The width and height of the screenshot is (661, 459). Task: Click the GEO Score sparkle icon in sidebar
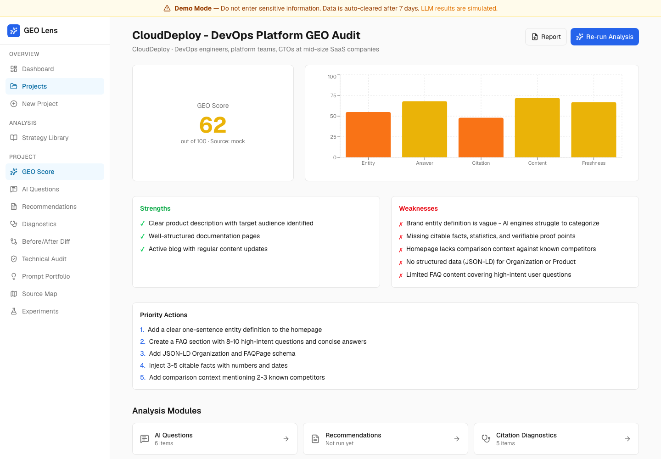[x=14, y=172]
